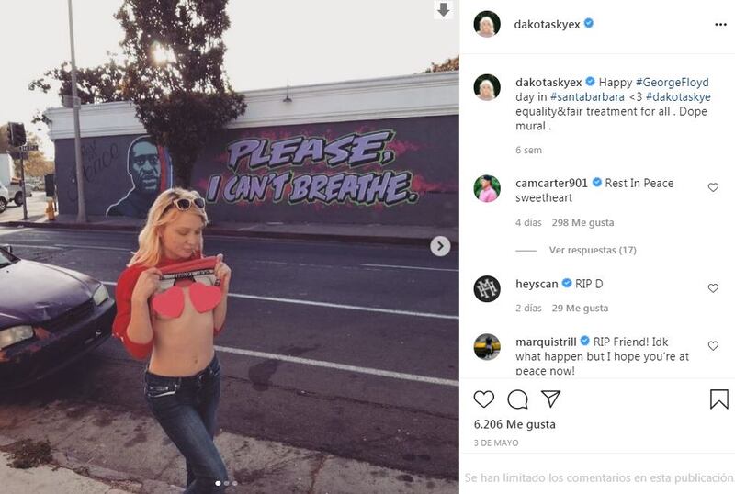Advance to the next photo with arrow

(440, 246)
